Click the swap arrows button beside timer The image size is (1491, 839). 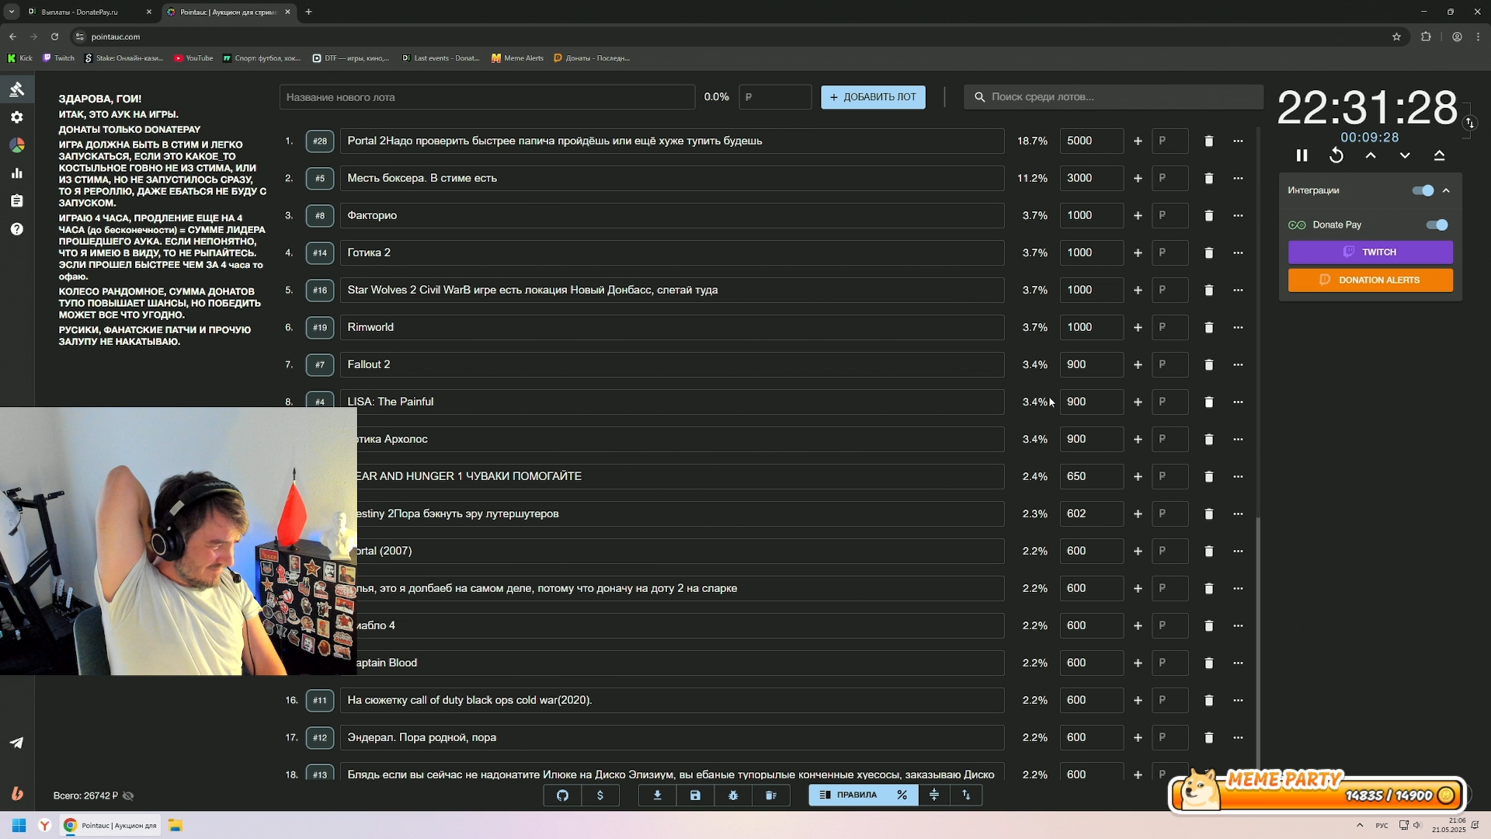point(1470,123)
